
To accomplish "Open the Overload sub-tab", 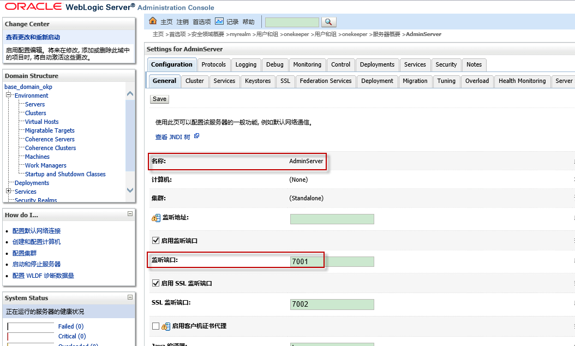I will [x=477, y=81].
